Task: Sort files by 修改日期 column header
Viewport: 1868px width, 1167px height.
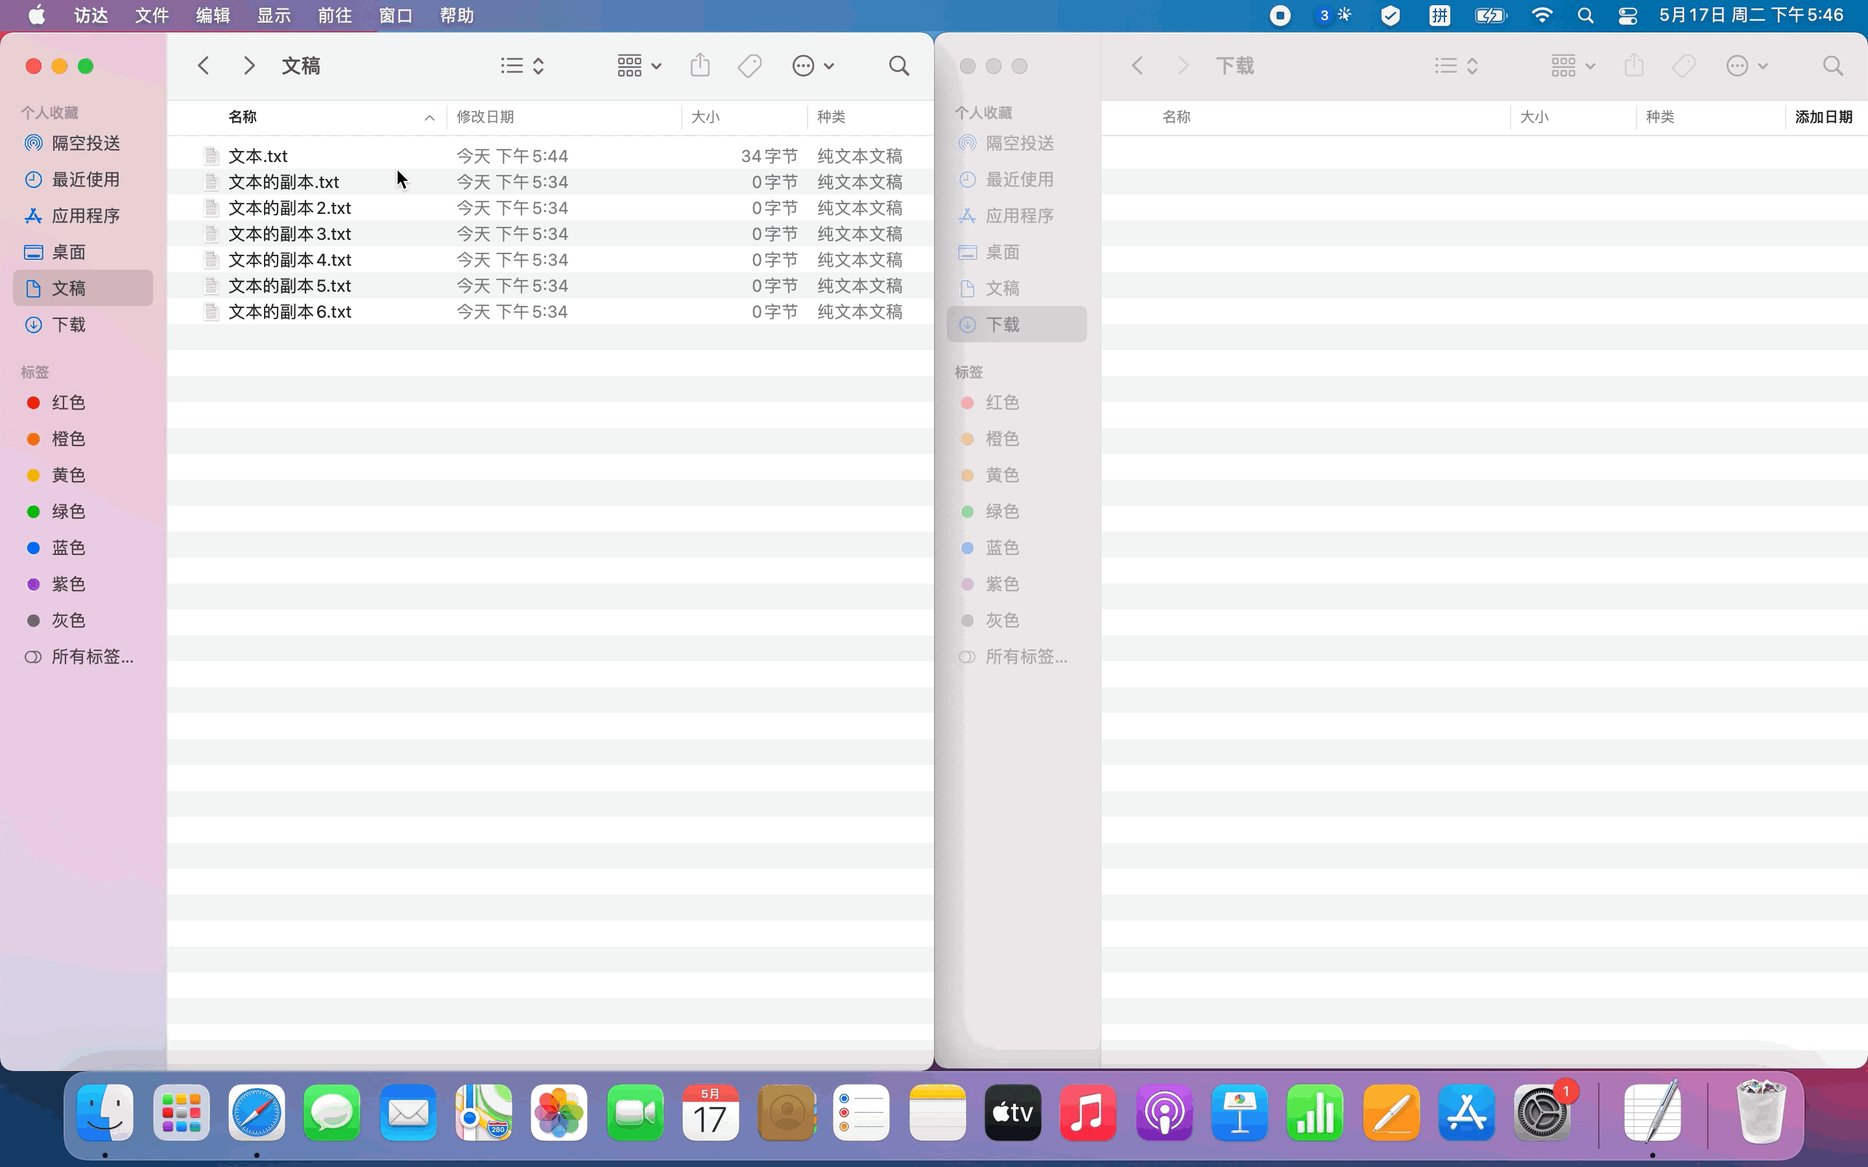Action: [x=486, y=117]
